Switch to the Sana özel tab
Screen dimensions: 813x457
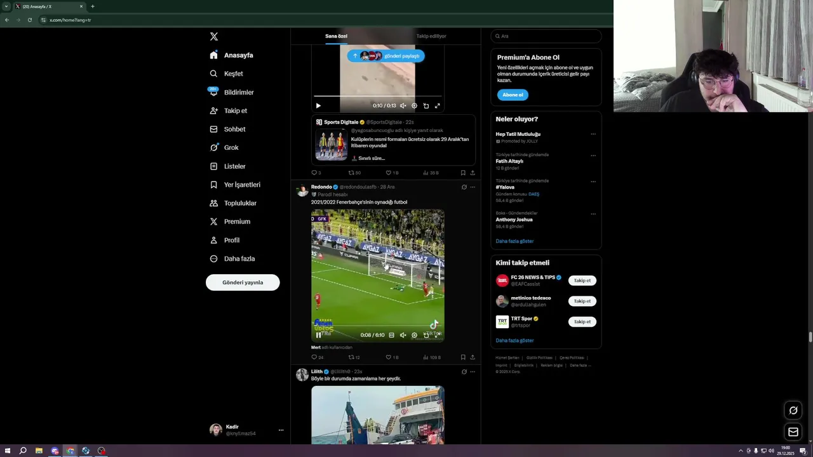pos(336,36)
